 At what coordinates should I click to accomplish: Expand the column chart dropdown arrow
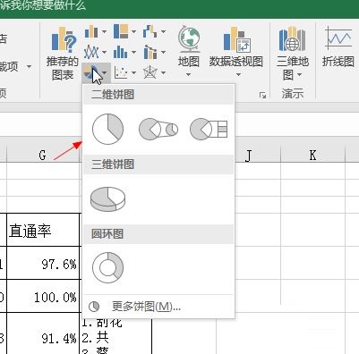104,31
